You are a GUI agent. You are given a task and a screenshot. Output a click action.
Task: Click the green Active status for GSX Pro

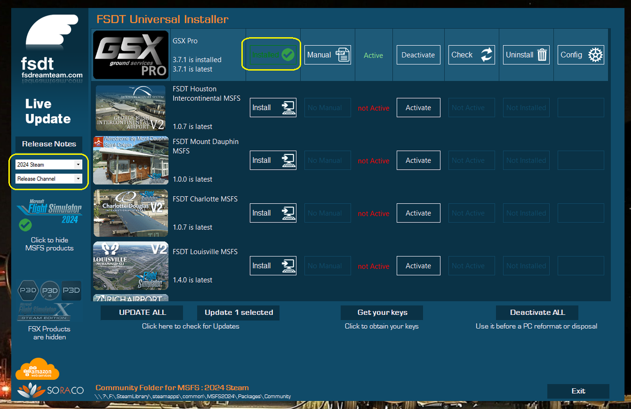(x=373, y=55)
